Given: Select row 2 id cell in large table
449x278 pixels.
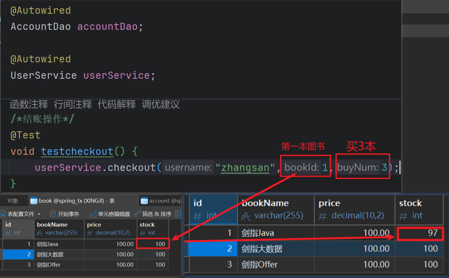Looking at the screenshot, I should [x=213, y=249].
